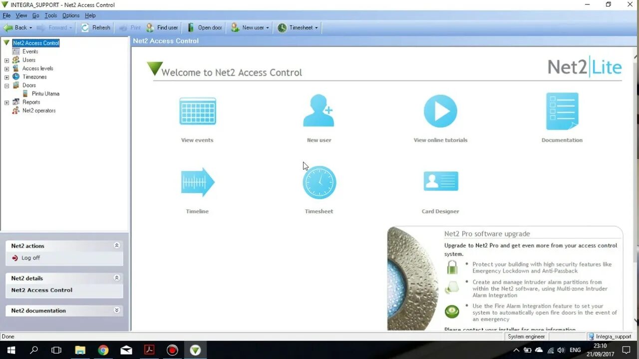Open the Back history dropdown arrow
Viewport: 639px width, 359px height.
[30, 28]
